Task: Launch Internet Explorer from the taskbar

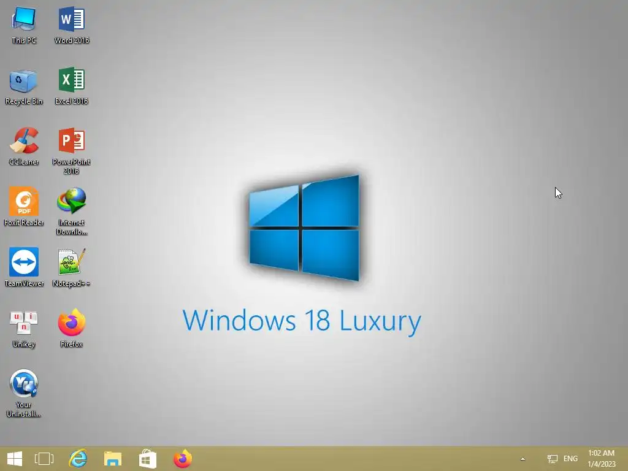Action: (x=78, y=459)
